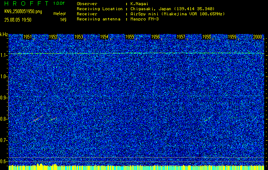Click the HROFFT program title
This screenshot has width=268, height=170.
27,3
